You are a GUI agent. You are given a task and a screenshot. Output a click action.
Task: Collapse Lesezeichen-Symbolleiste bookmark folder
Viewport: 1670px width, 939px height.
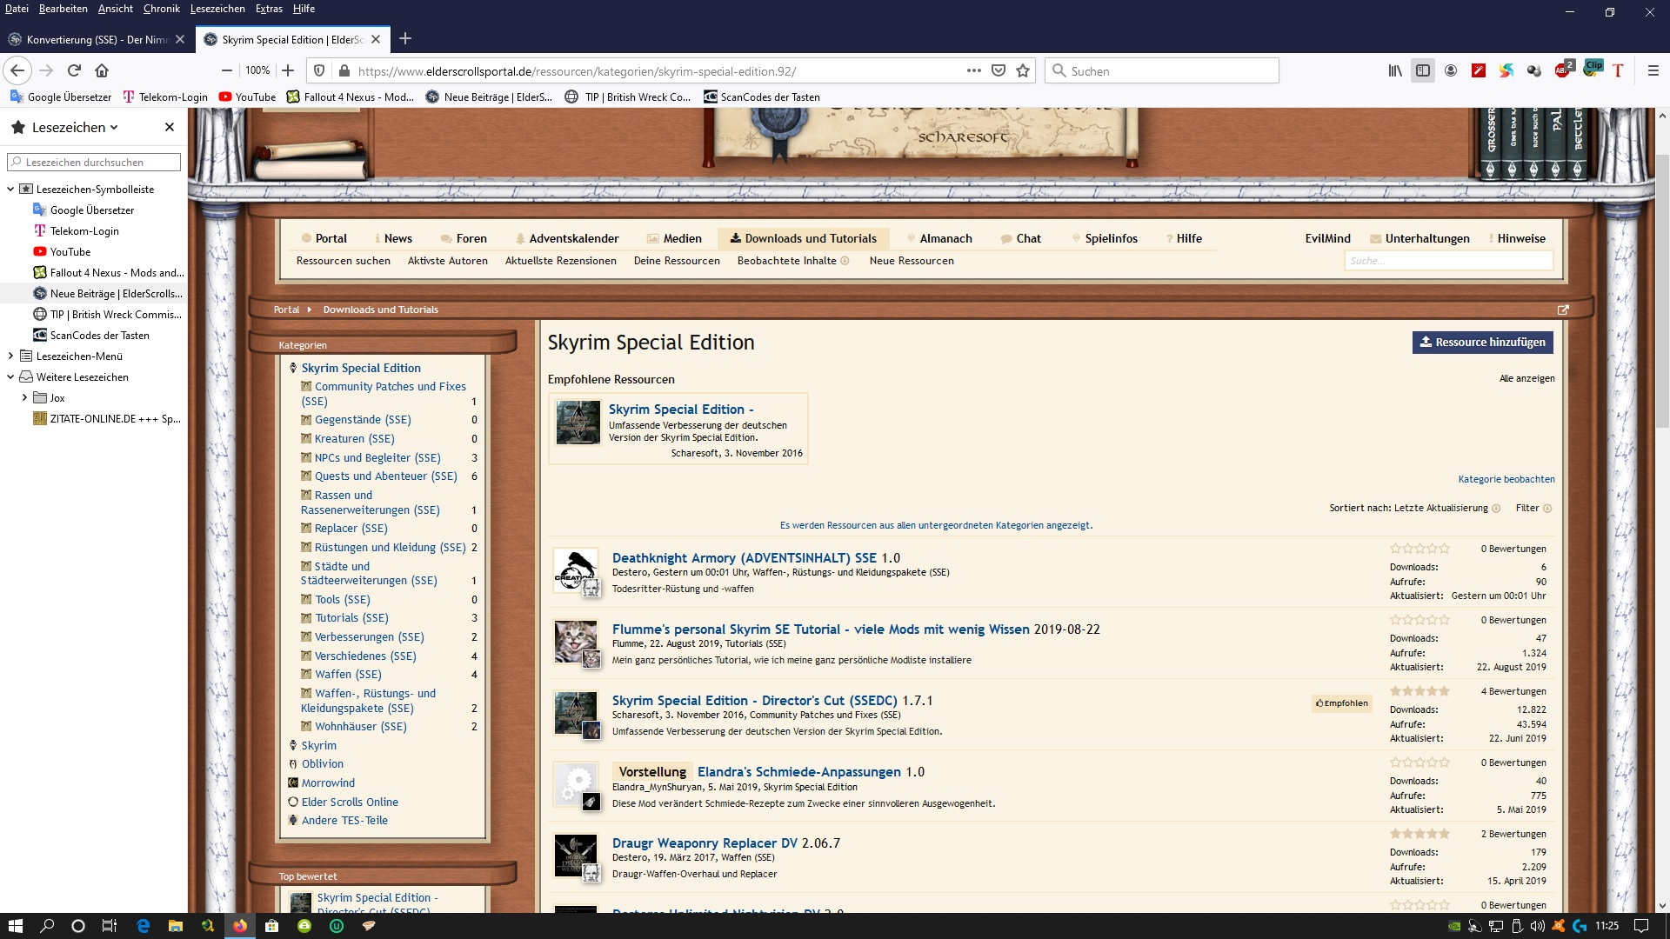pyautogui.click(x=10, y=189)
